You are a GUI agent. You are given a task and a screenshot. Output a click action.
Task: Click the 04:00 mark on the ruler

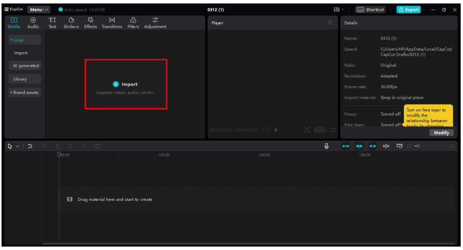point(264,155)
